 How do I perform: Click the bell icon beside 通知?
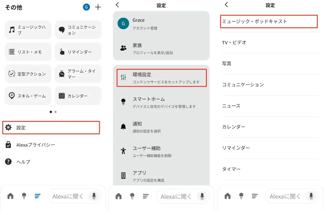tap(123, 126)
